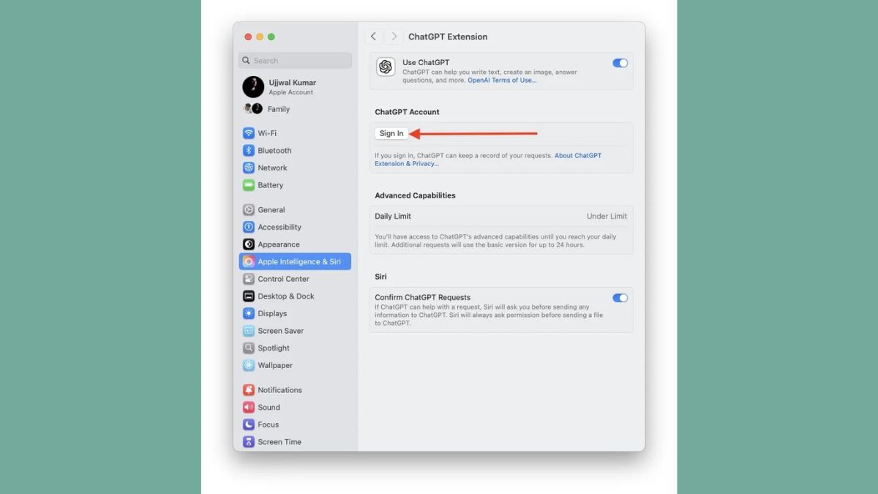Image resolution: width=878 pixels, height=494 pixels.
Task: Click the Screen Saver icon
Action: point(249,331)
